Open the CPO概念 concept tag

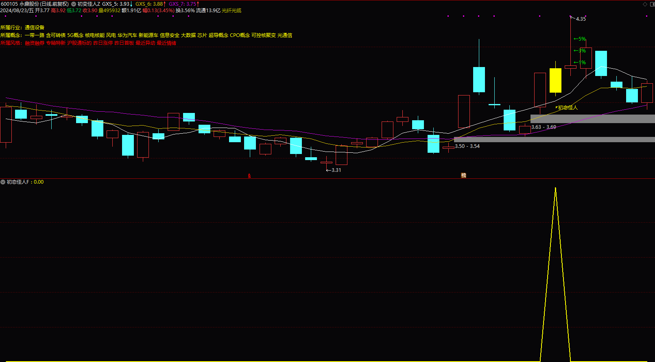click(240, 35)
